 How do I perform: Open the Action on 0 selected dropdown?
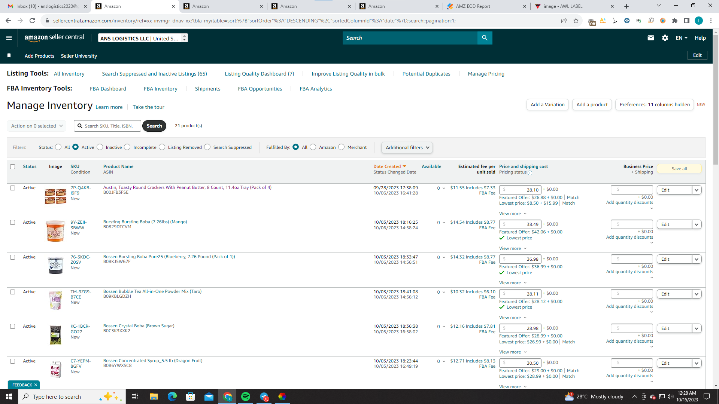[37, 126]
